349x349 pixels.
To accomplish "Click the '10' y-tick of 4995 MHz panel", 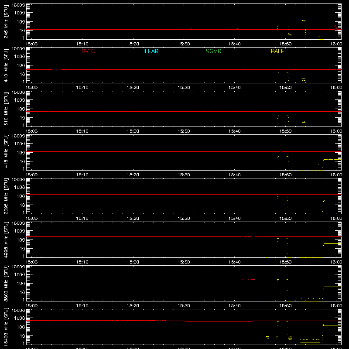I will click(x=22, y=249).
